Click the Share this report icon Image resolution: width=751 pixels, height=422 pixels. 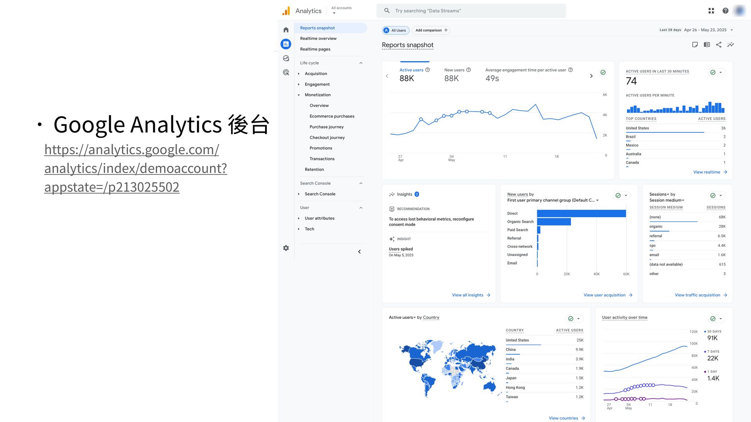coord(719,45)
